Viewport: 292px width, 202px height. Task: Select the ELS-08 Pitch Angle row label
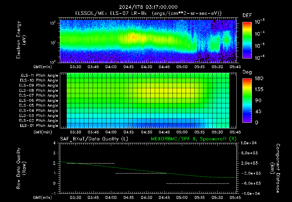(x=39, y=90)
